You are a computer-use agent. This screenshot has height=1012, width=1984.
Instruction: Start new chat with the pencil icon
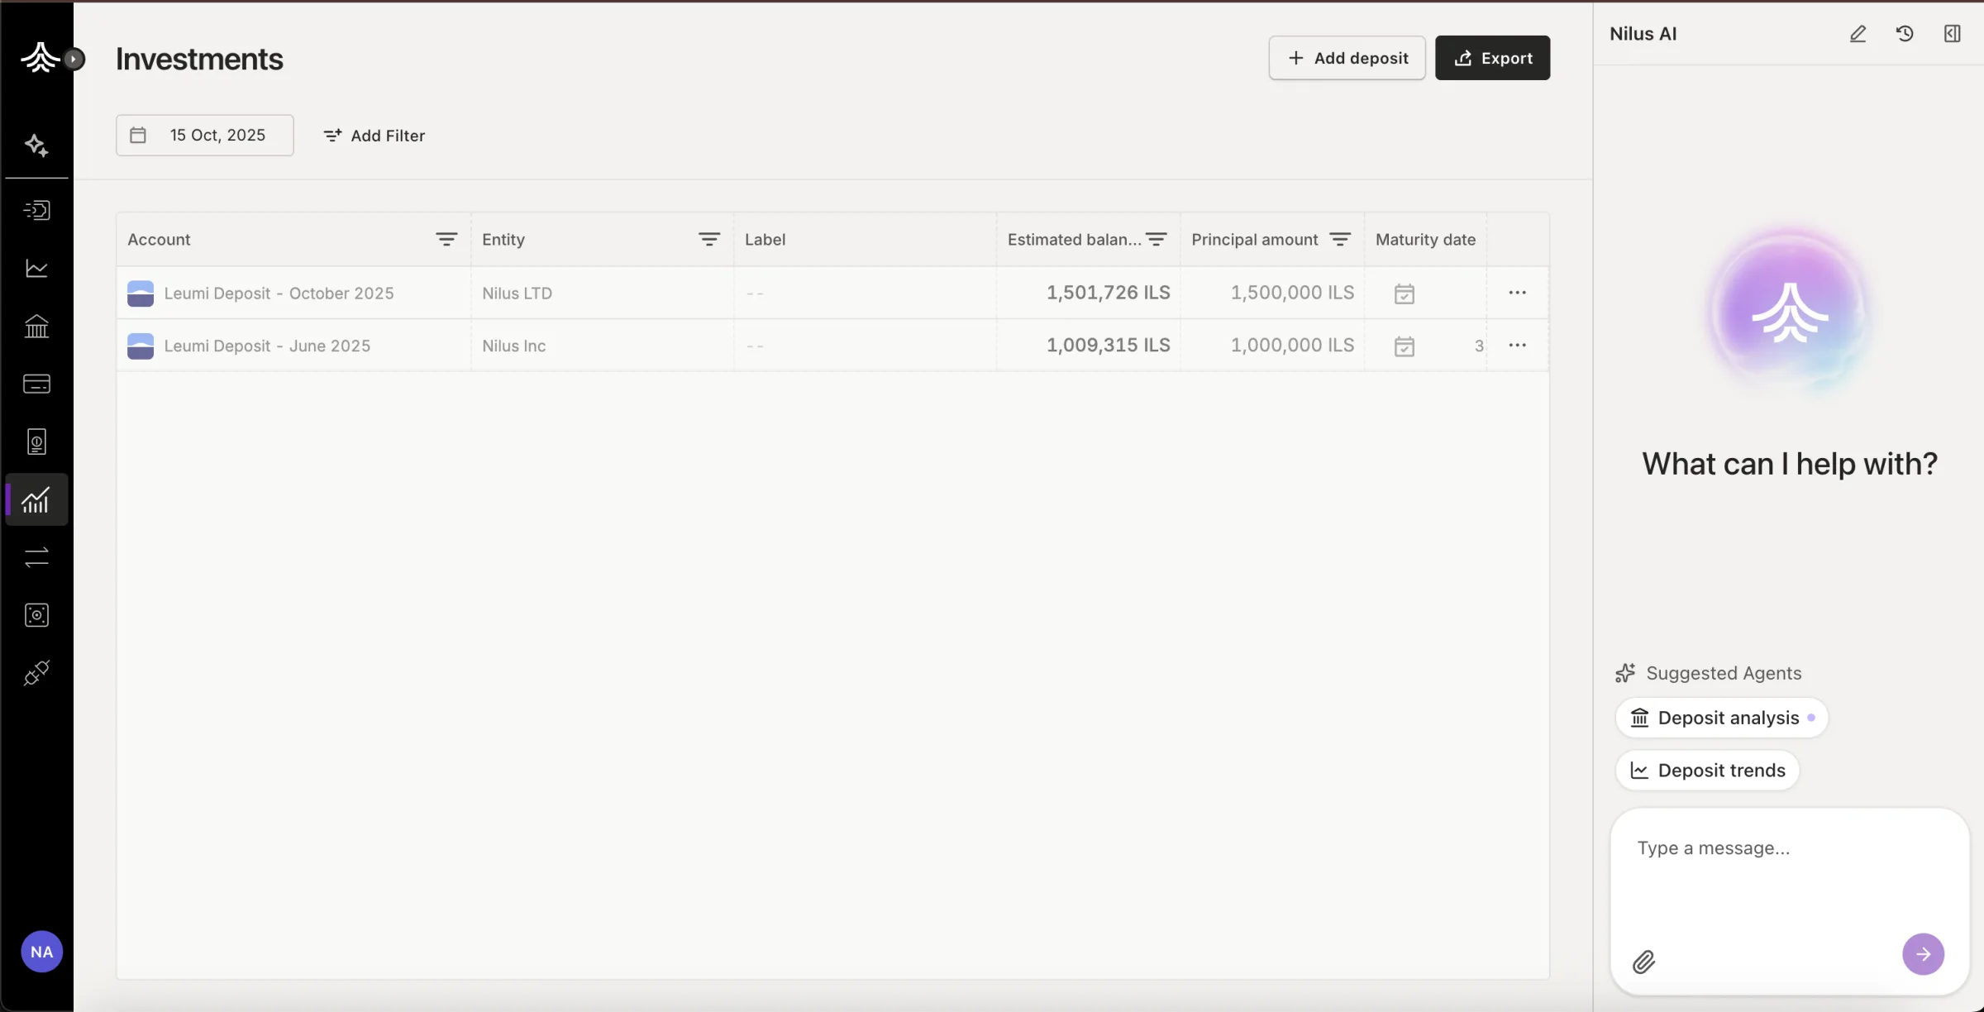click(x=1858, y=34)
